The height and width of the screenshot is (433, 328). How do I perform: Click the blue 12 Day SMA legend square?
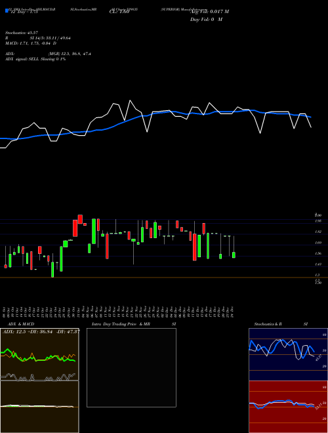(x=7, y=10)
